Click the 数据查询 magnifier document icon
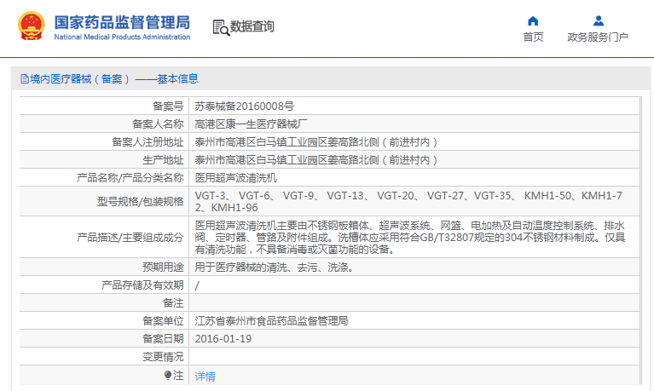 click(x=221, y=27)
